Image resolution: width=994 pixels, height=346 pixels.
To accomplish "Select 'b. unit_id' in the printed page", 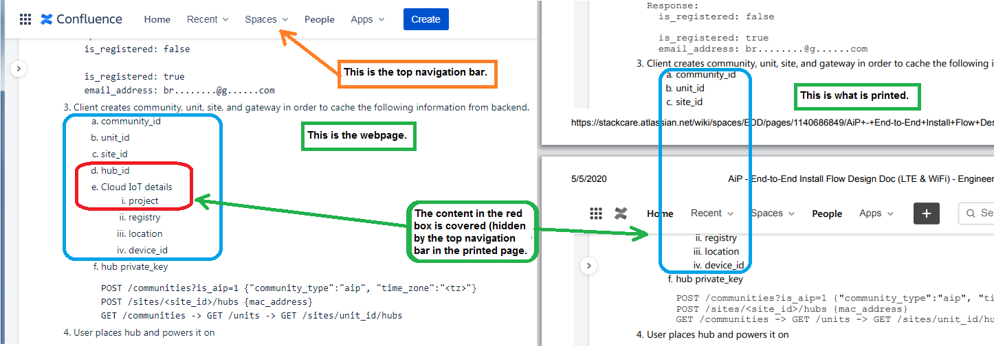I will (x=685, y=89).
